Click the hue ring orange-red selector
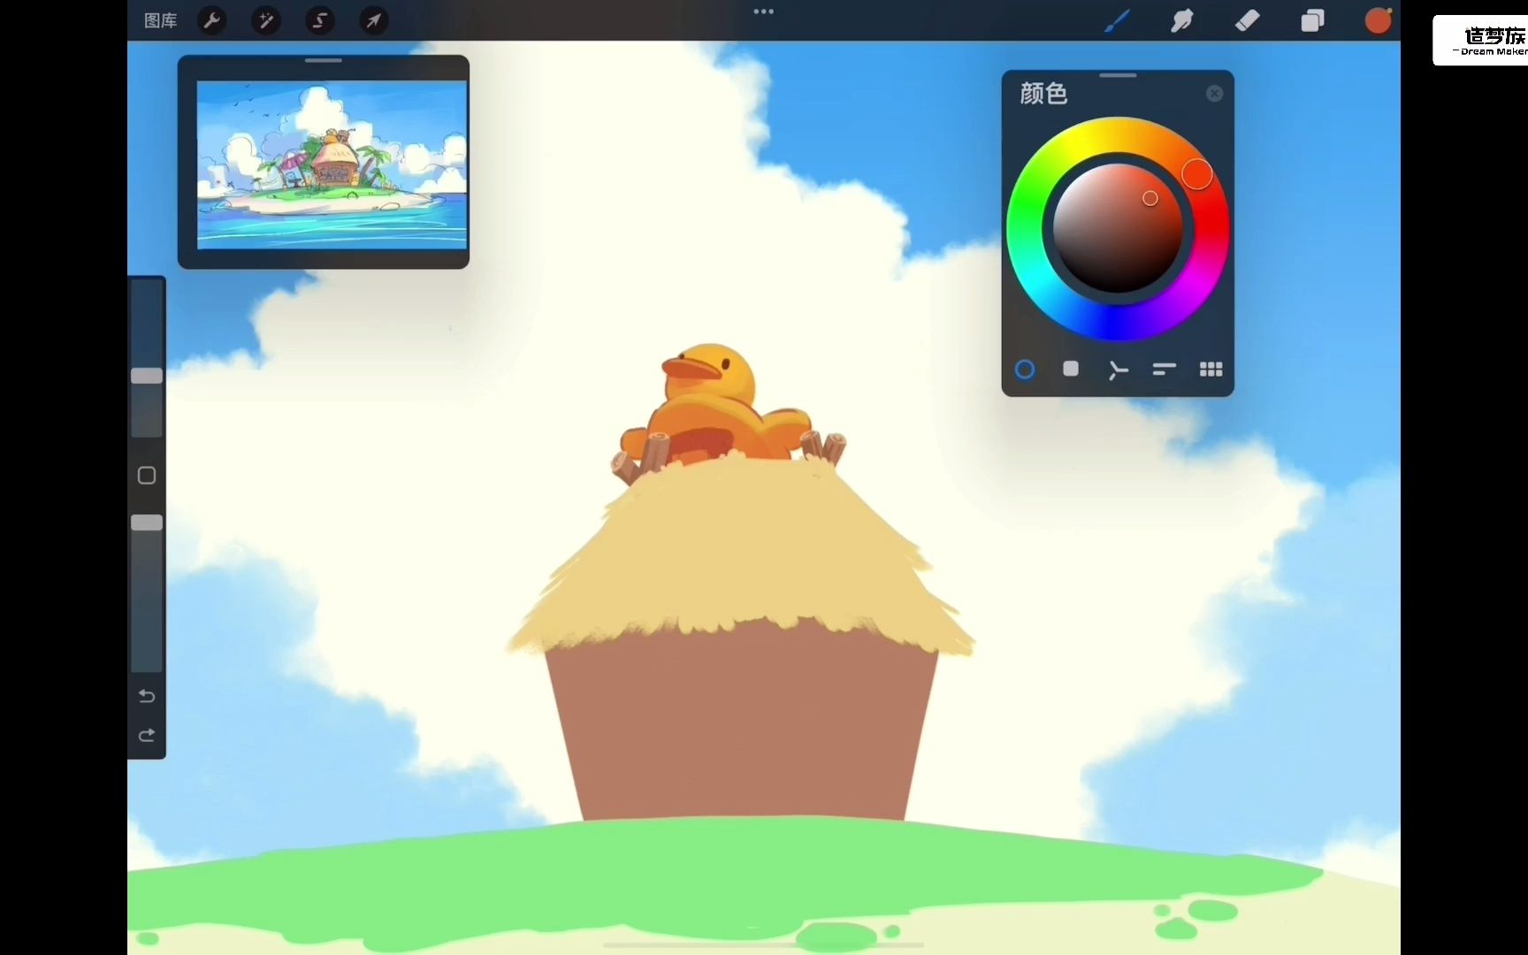This screenshot has height=955, width=1528. point(1197,174)
